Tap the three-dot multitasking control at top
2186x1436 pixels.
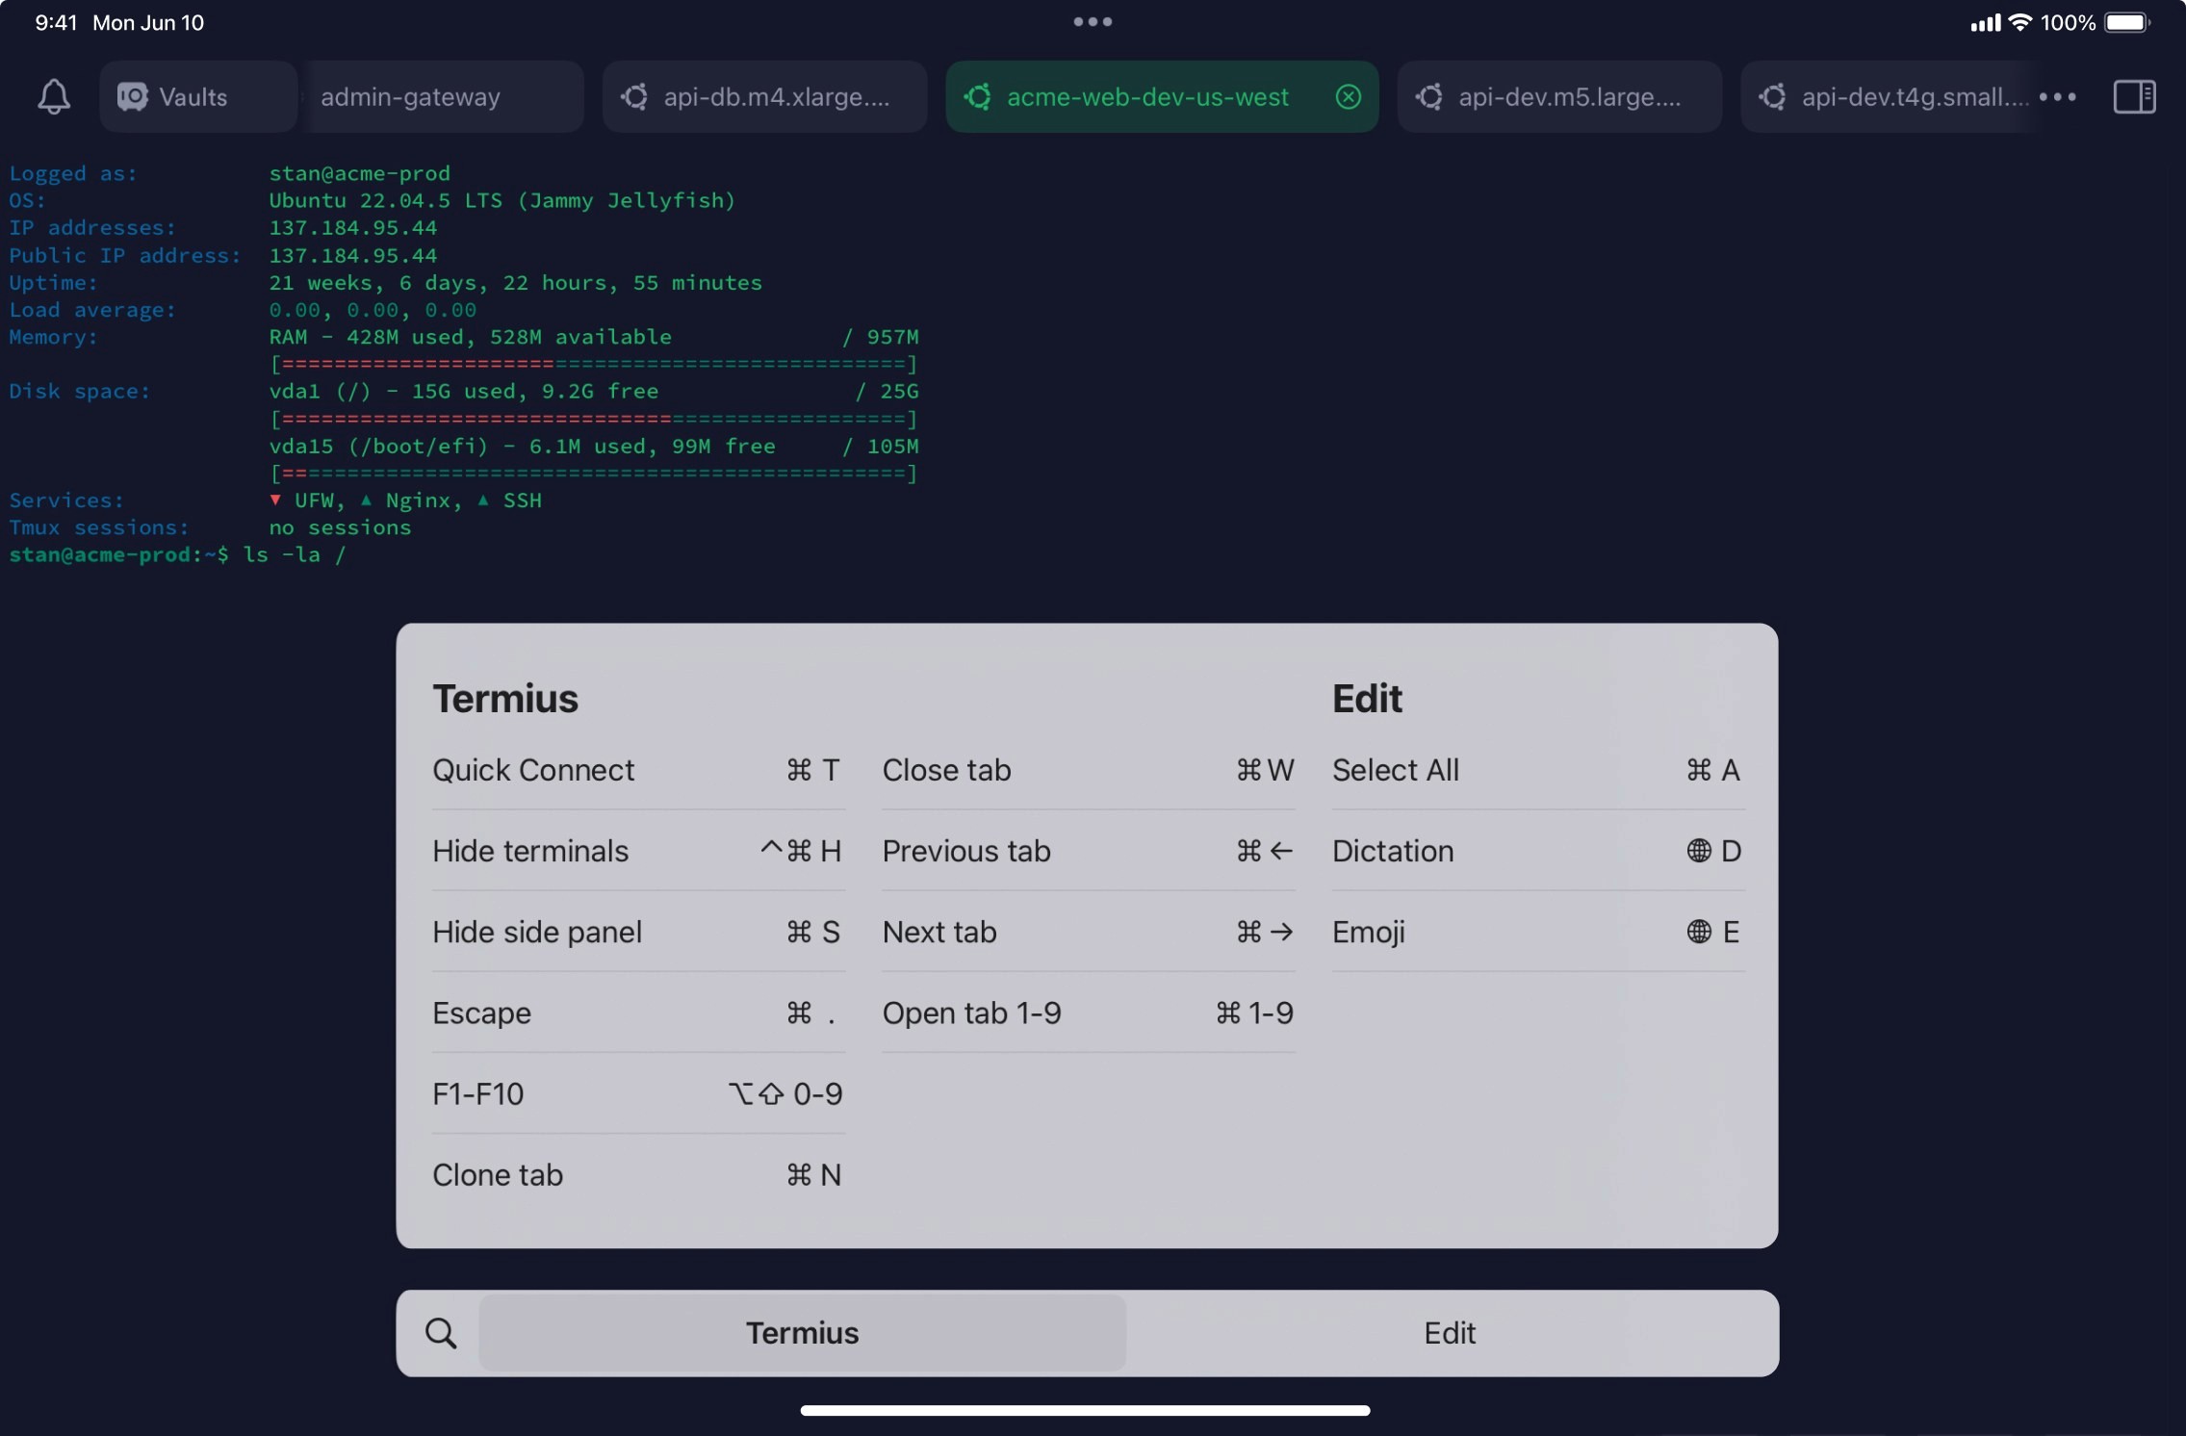point(1093,21)
